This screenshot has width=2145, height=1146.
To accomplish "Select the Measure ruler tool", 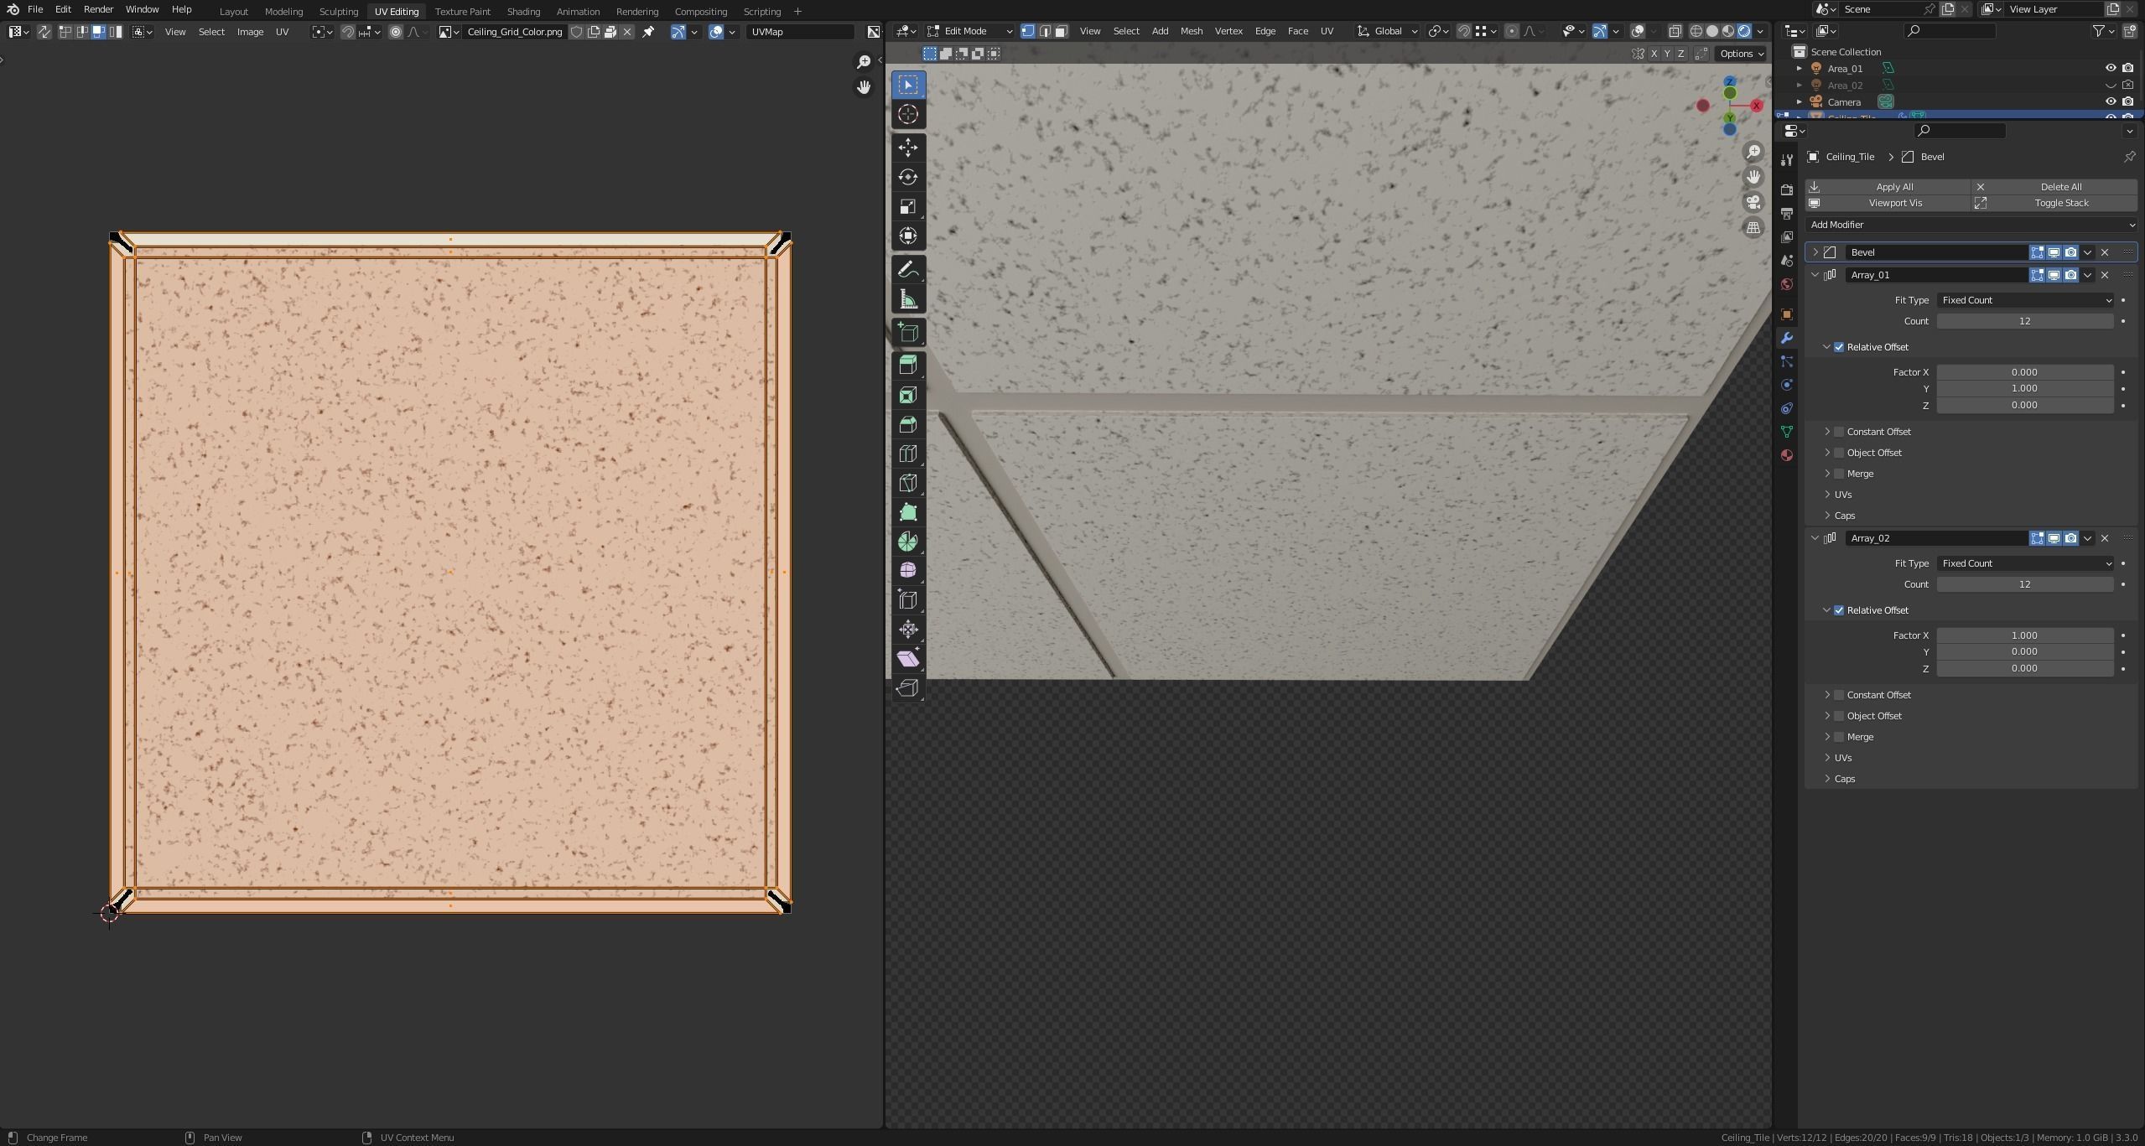I will (x=908, y=299).
